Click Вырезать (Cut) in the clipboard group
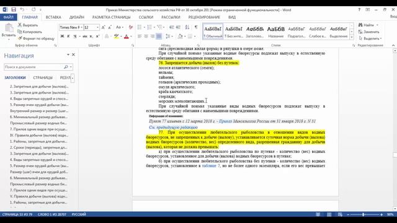Screen dimensions: 397x223 [x=27, y=25]
